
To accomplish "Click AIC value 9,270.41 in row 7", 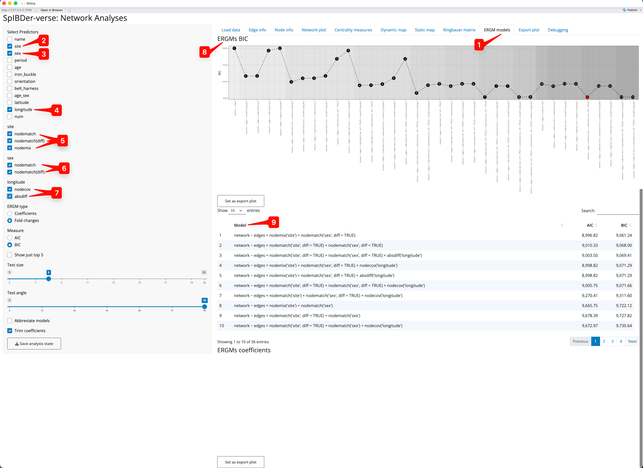I will (590, 295).
